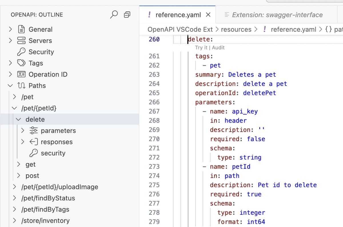This screenshot has width=343, height=227.
Task: Click the search icon in OpenAPI outline header
Action: [x=114, y=15]
